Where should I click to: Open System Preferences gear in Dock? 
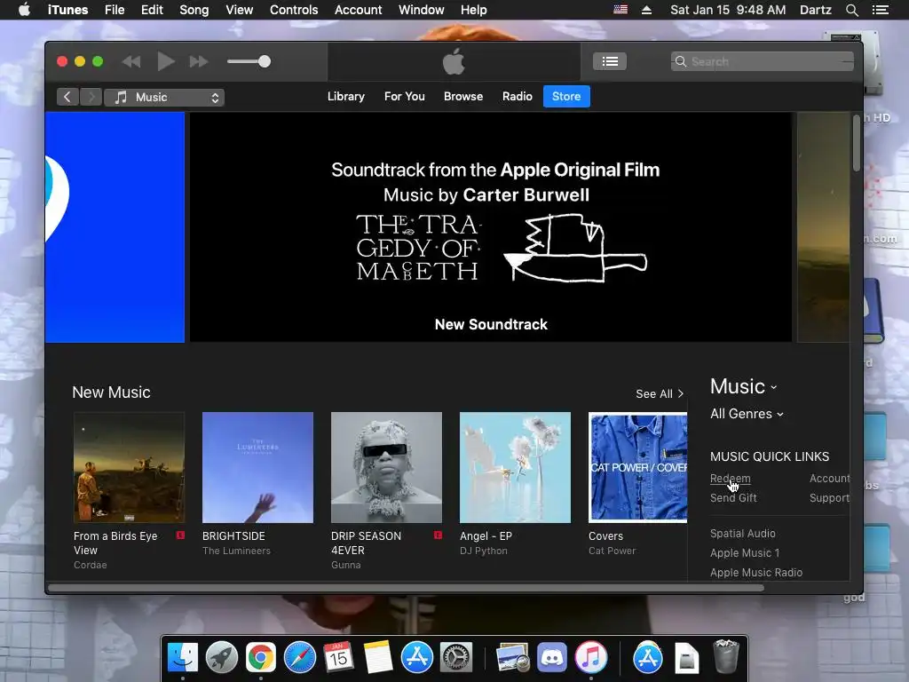click(x=455, y=657)
